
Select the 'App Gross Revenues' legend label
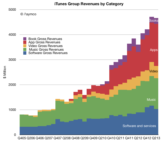click(44, 42)
